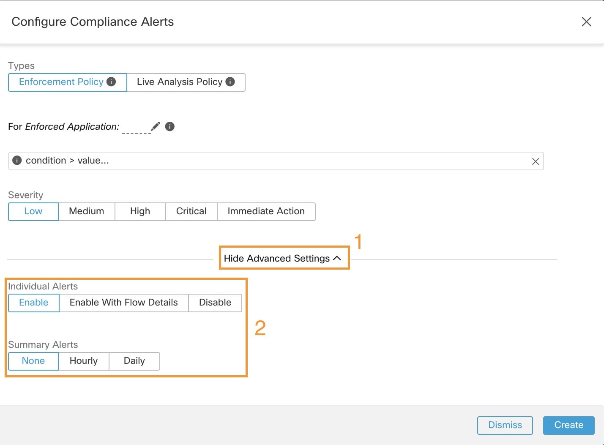
Task: Switch to the Live Analysis Policy type
Action: pyautogui.click(x=180, y=82)
